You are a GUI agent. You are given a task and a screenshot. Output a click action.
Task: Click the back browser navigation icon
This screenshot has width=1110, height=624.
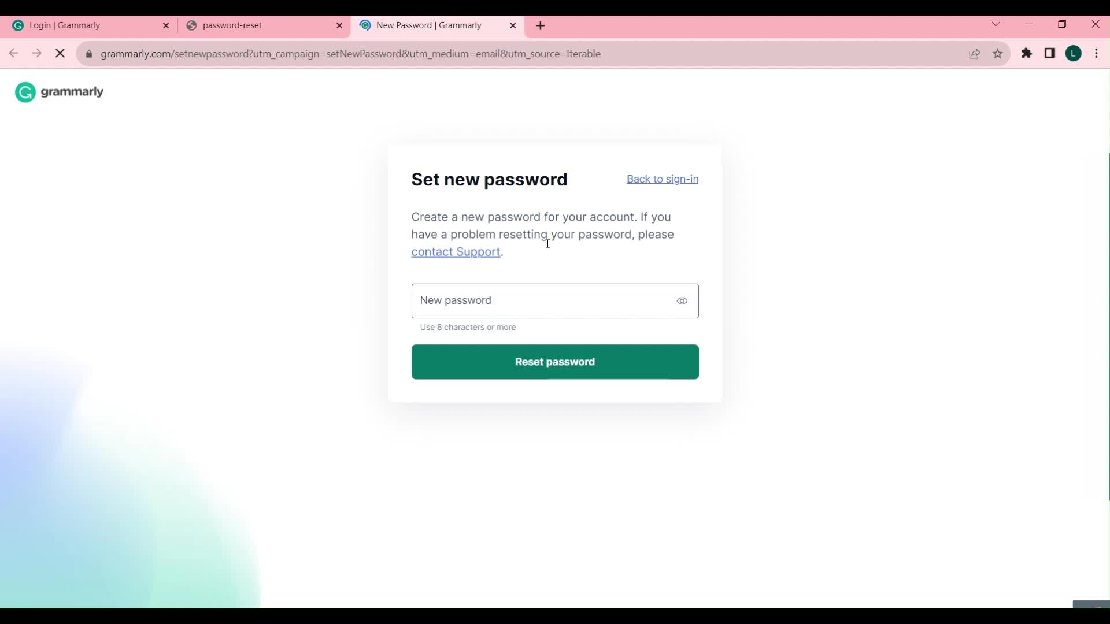point(13,53)
